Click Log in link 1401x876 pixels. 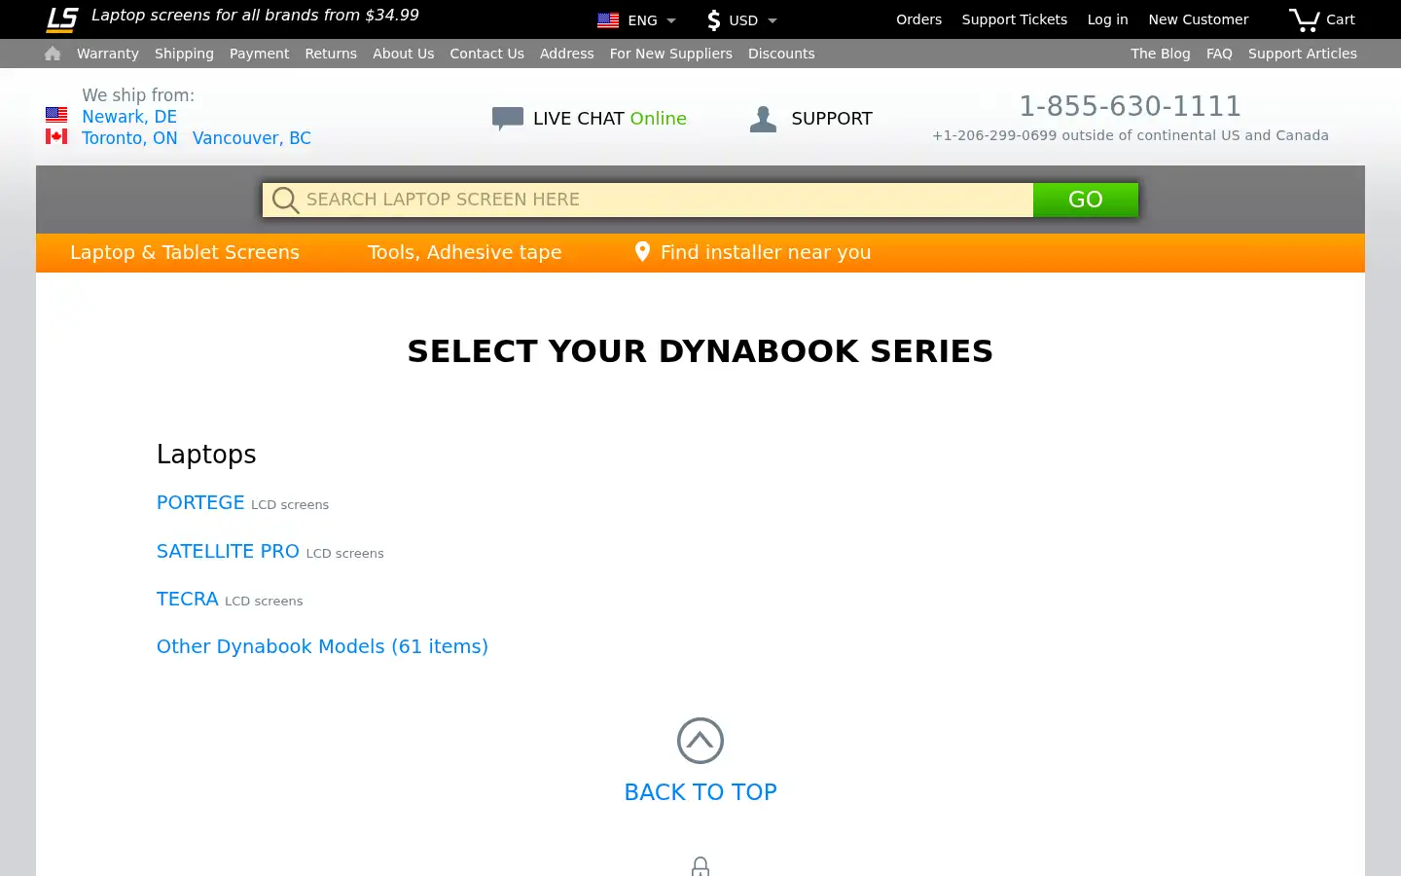(x=1108, y=19)
